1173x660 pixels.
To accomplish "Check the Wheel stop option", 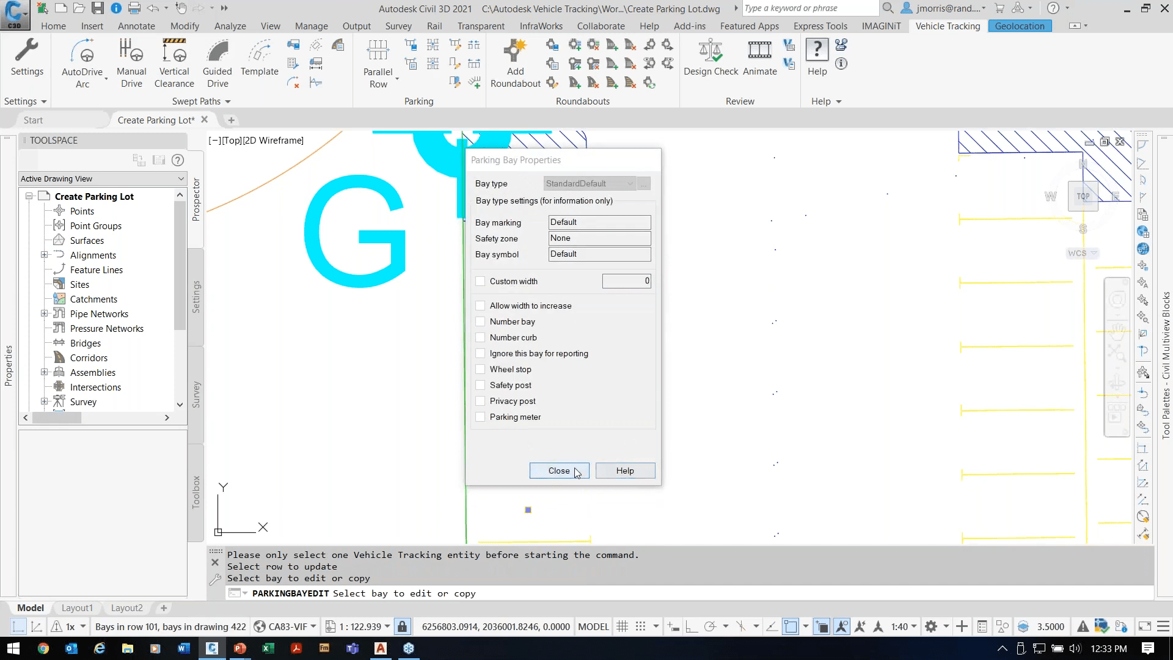I will point(481,369).
